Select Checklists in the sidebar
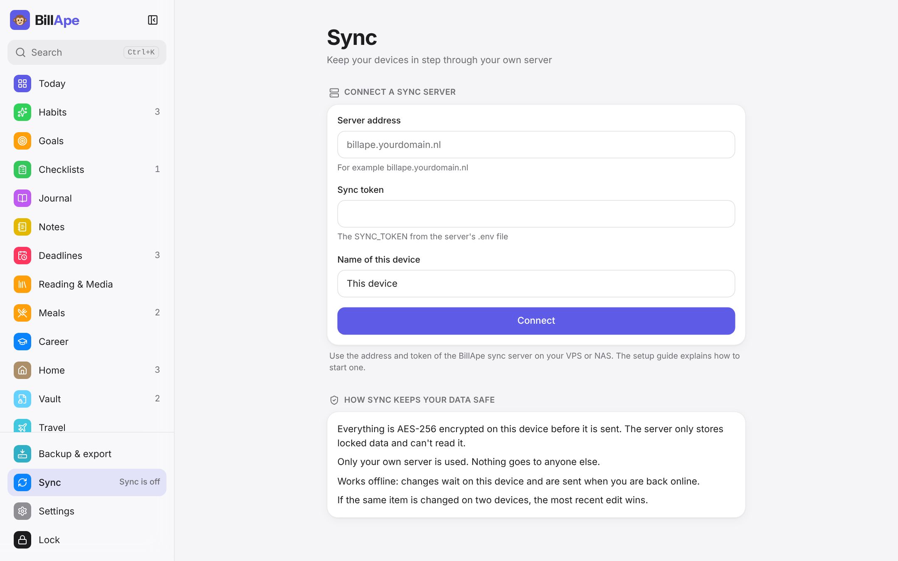The height and width of the screenshot is (561, 898). pyautogui.click(x=87, y=170)
